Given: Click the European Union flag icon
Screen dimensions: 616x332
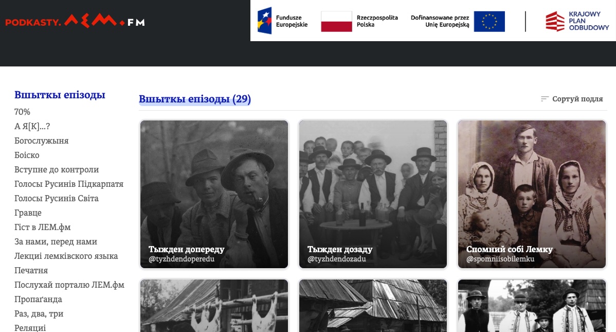Looking at the screenshot, I should tap(489, 21).
